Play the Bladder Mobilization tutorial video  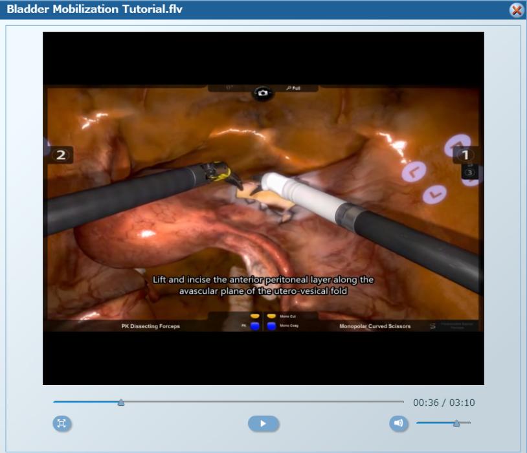pyautogui.click(x=263, y=424)
